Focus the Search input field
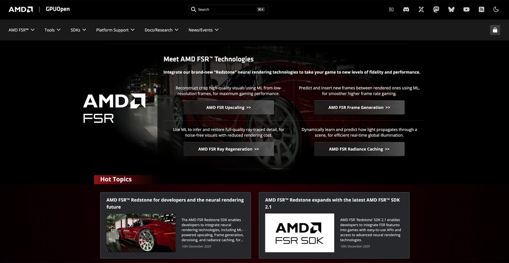 228,10
